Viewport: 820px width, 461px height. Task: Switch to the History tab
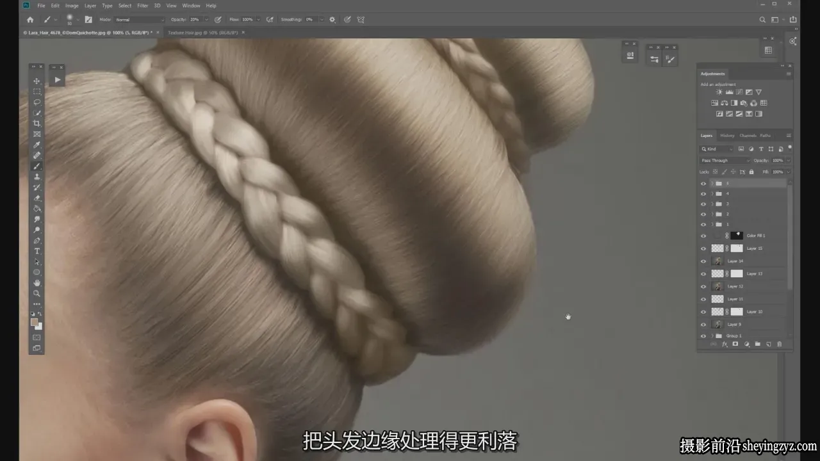(x=727, y=136)
